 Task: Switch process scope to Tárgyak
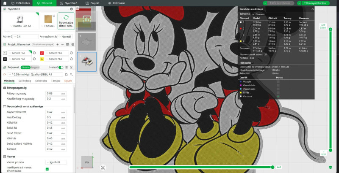click(x=35, y=68)
